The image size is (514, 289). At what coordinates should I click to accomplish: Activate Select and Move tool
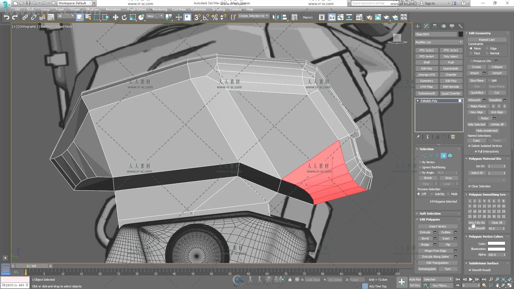115,17
